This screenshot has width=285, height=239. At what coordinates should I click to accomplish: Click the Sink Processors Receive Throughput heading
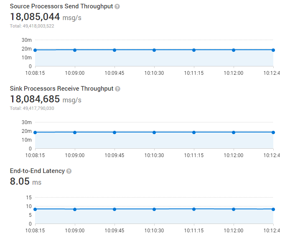click(61, 89)
